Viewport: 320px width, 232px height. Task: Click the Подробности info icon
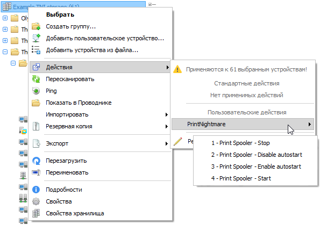(36, 190)
